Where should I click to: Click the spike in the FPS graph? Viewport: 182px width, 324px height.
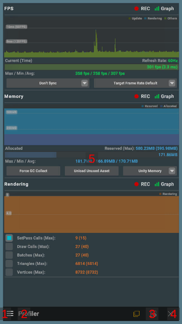point(96,40)
